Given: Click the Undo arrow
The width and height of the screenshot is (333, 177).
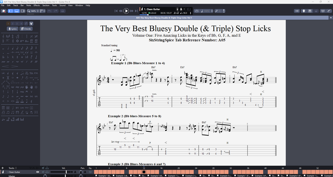Looking at the screenshot, I should click(49, 11).
